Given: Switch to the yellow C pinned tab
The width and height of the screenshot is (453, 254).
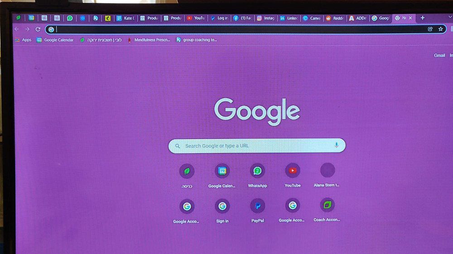Looking at the screenshot, I should click(108, 18).
